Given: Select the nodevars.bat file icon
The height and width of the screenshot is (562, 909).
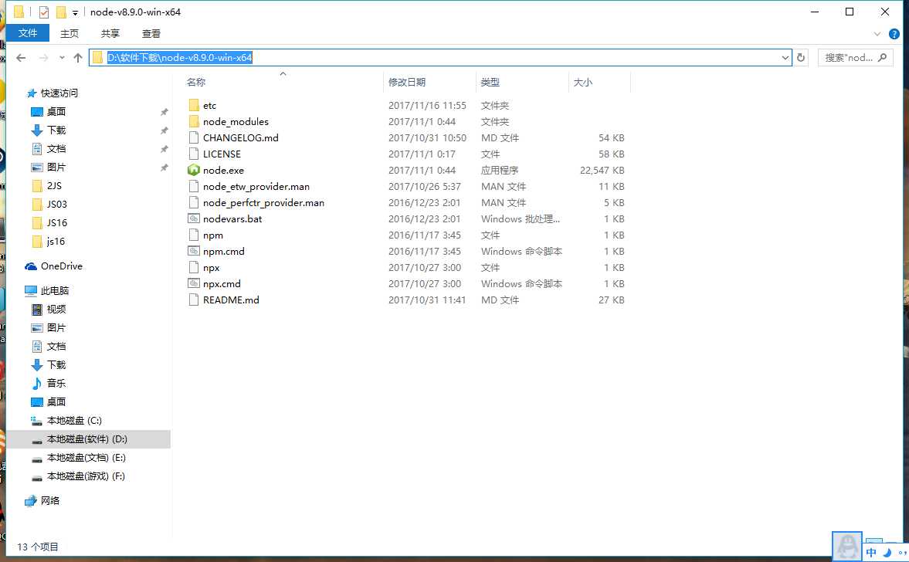Looking at the screenshot, I should coord(194,219).
